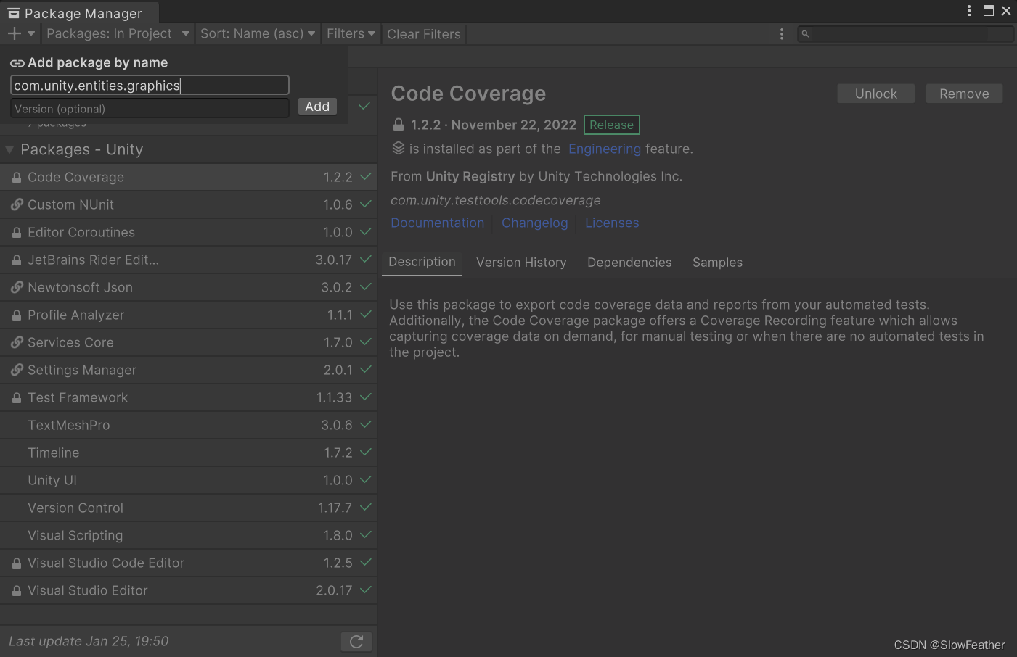The width and height of the screenshot is (1017, 657).
Task: Select Profile Analyzer package
Action: point(189,315)
